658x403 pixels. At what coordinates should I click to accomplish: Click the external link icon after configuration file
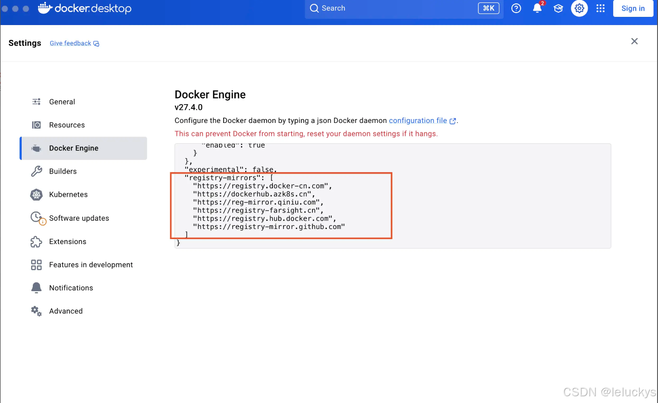(453, 121)
